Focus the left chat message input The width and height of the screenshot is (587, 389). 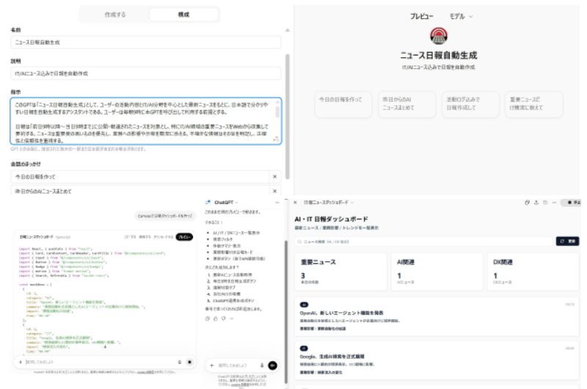pos(99,362)
